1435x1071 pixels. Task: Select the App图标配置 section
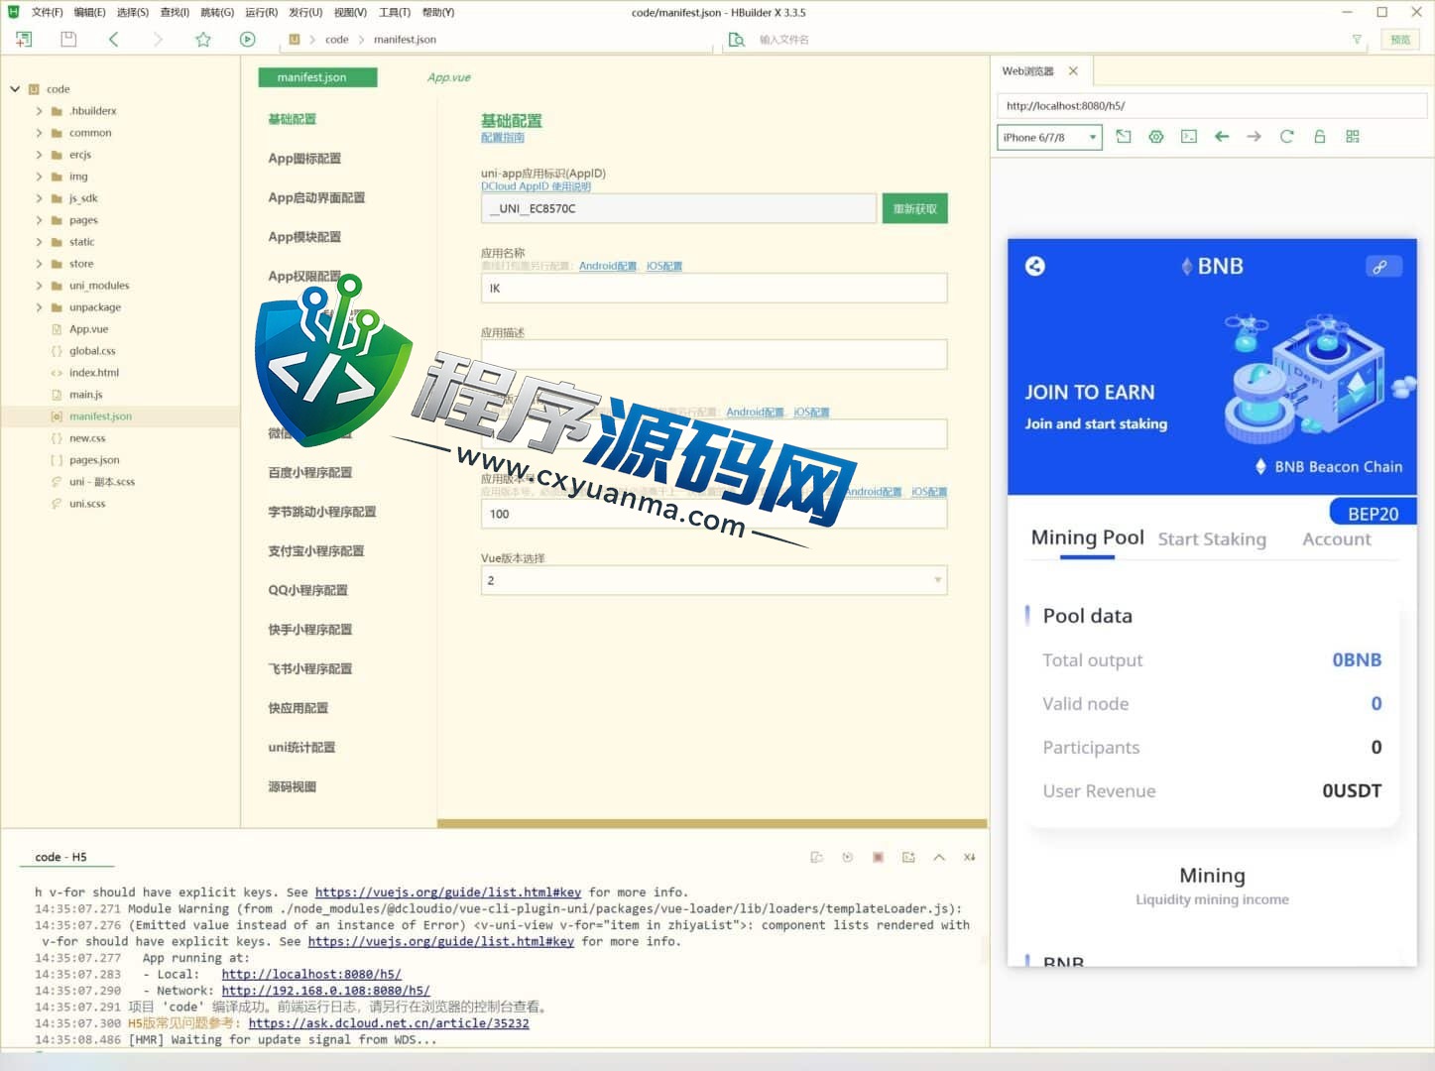[x=304, y=159]
